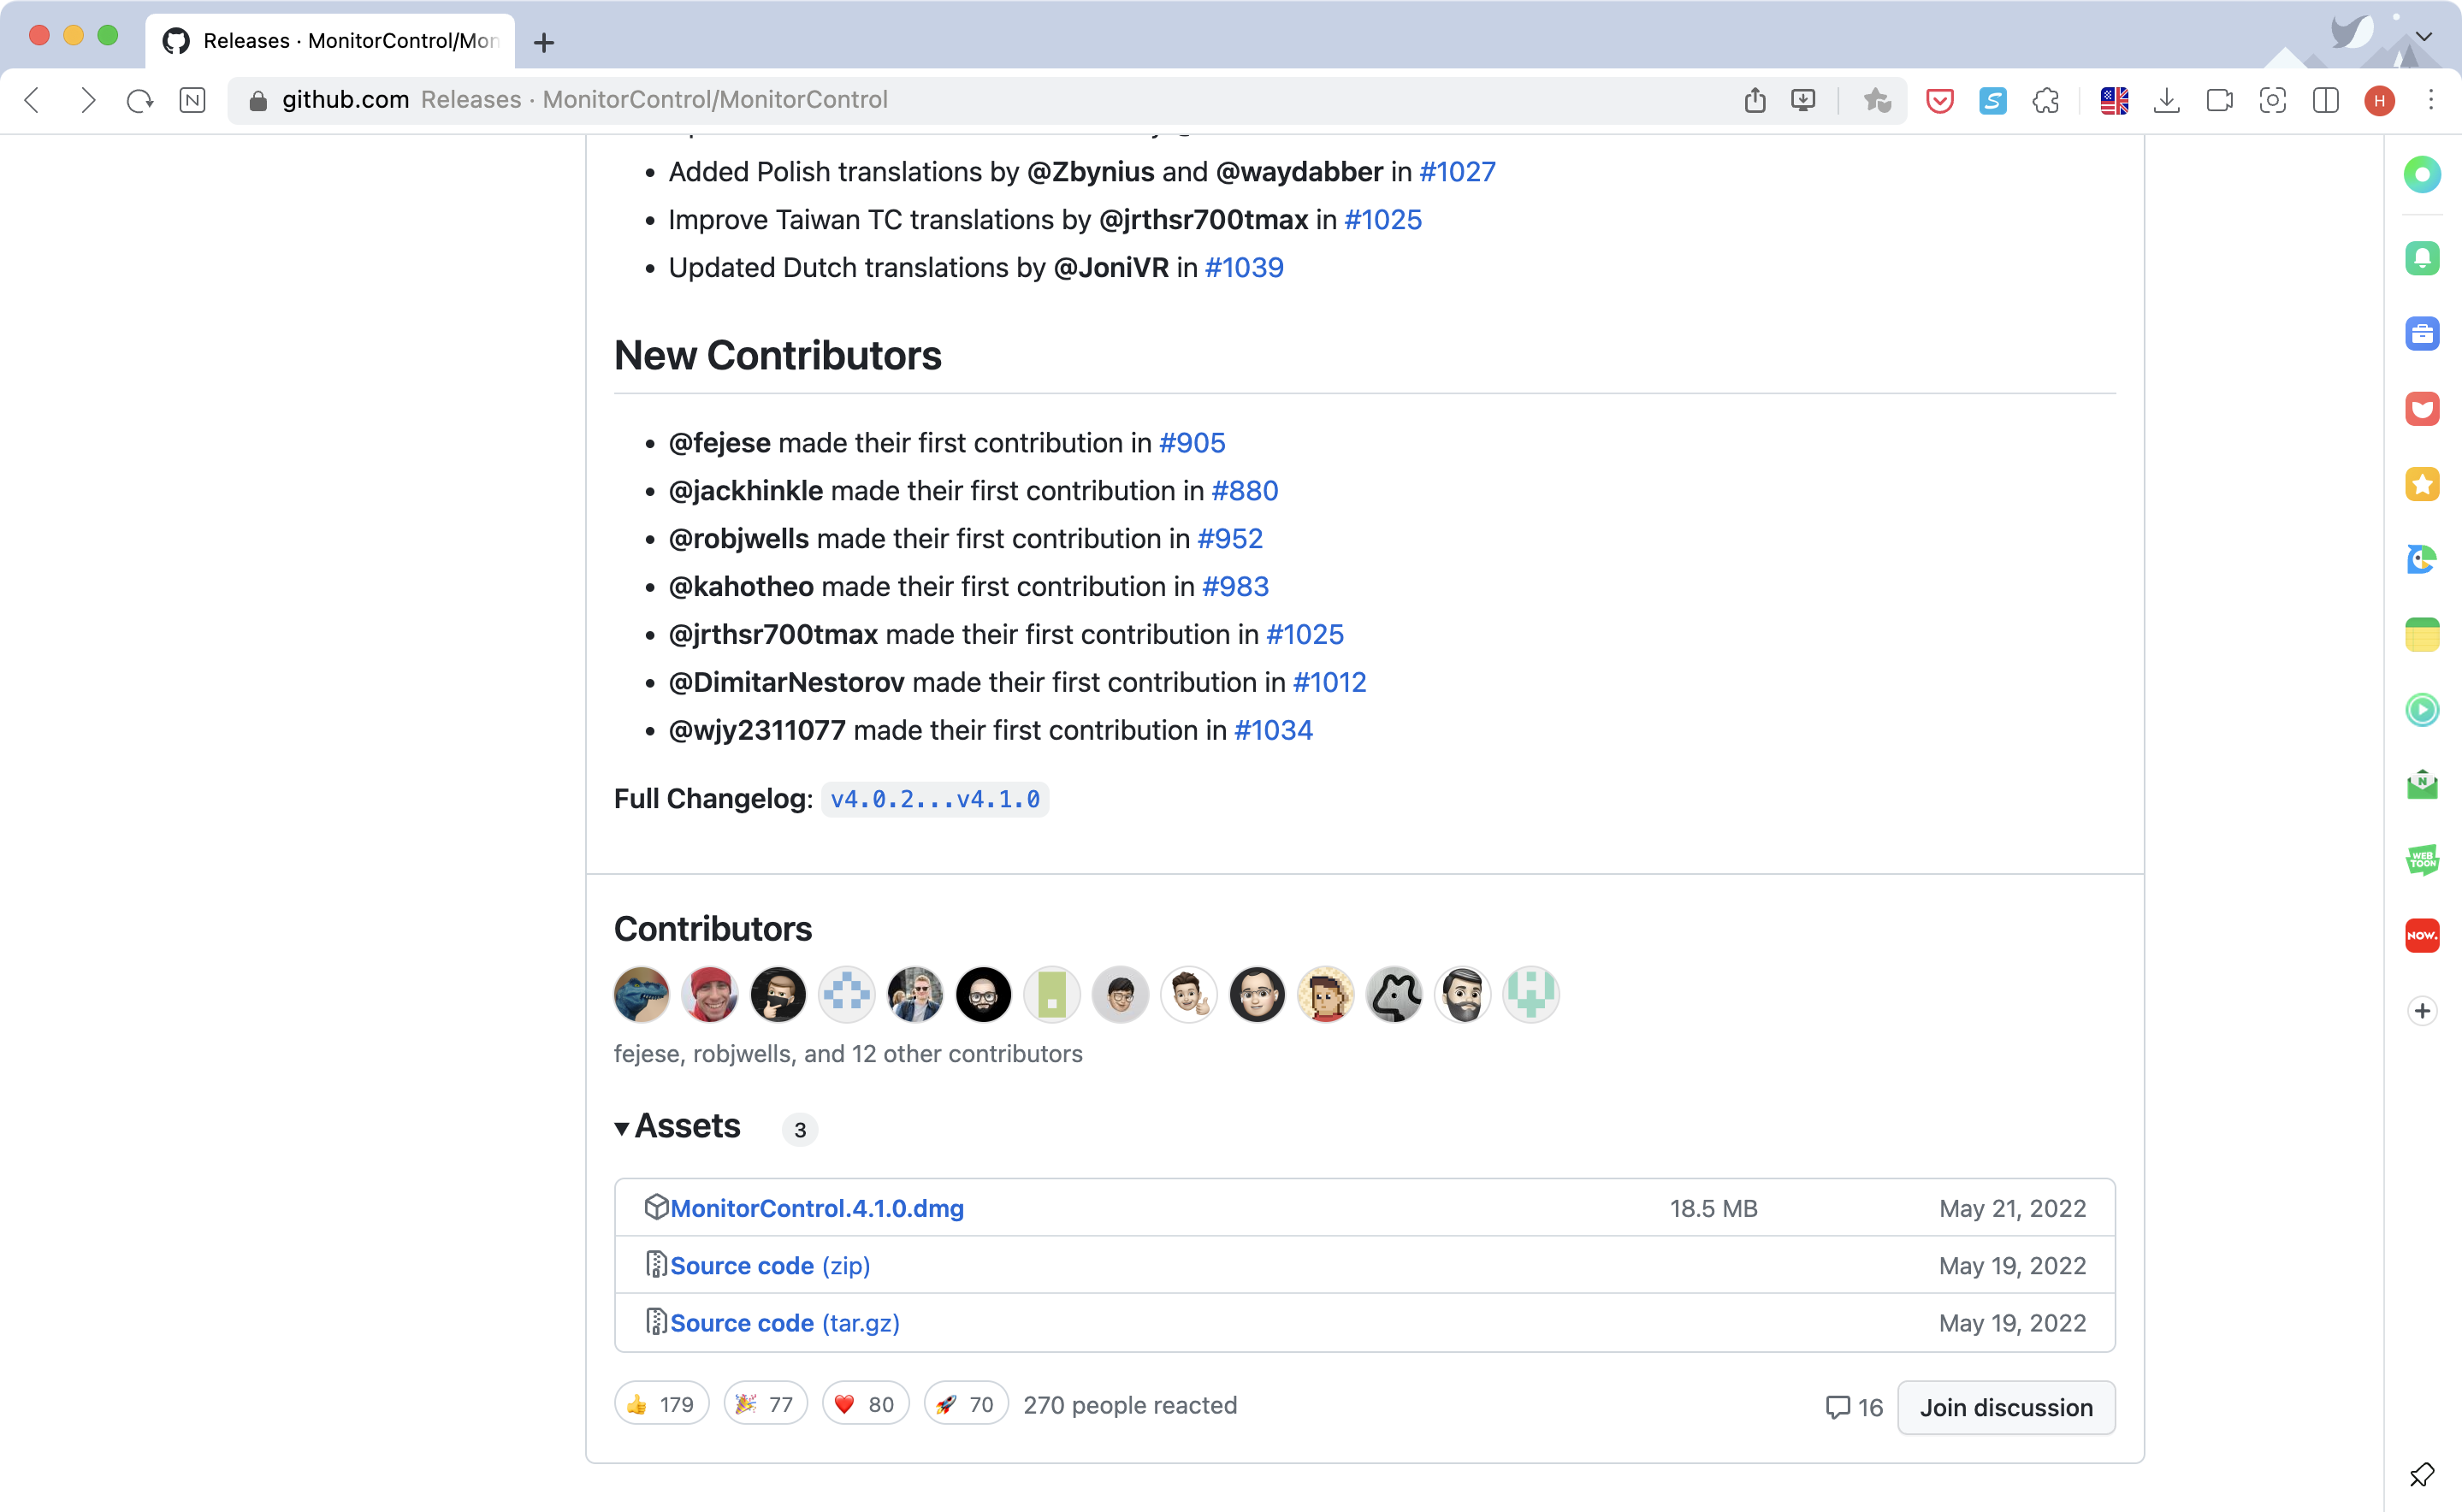
Task: Click the first contributor avatar thumbnail
Action: 641,995
